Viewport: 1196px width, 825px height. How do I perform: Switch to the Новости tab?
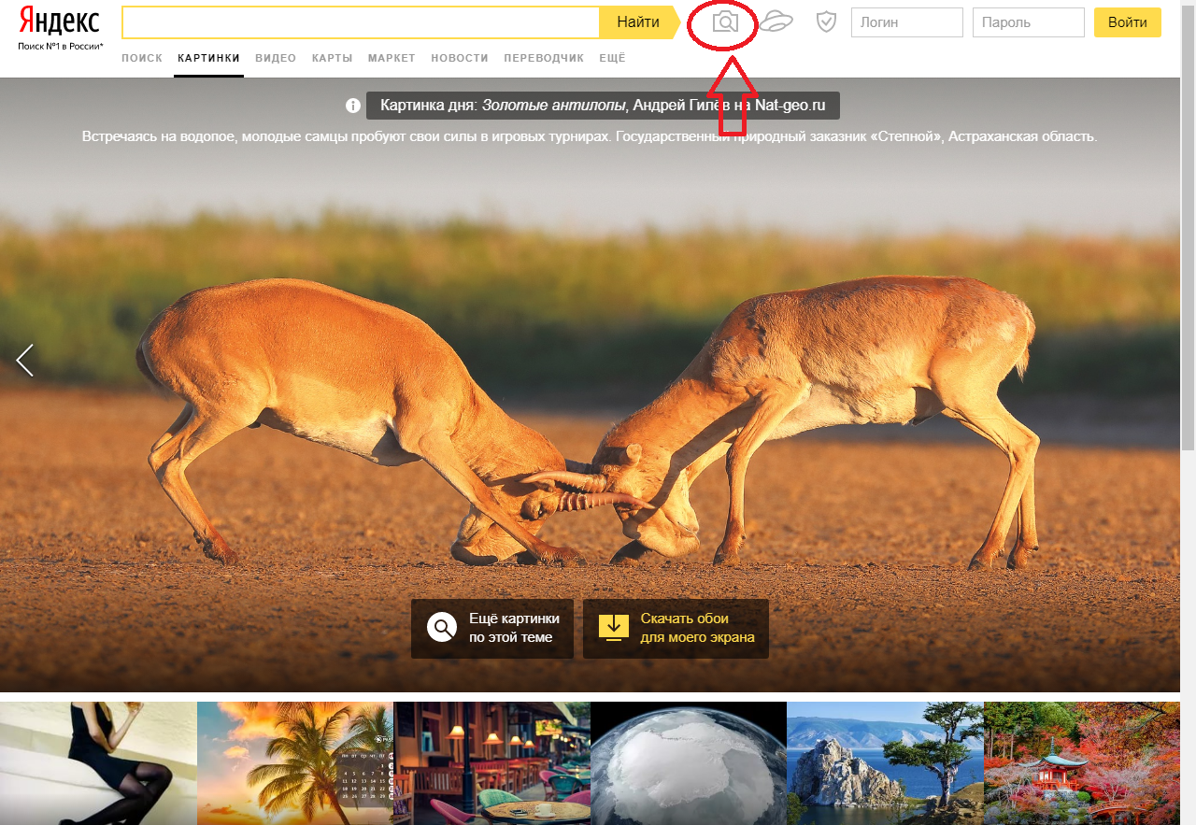pos(460,58)
